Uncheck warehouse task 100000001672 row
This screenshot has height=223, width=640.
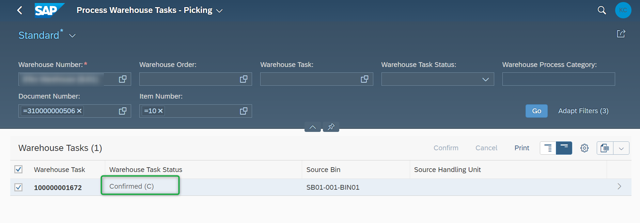pos(18,187)
